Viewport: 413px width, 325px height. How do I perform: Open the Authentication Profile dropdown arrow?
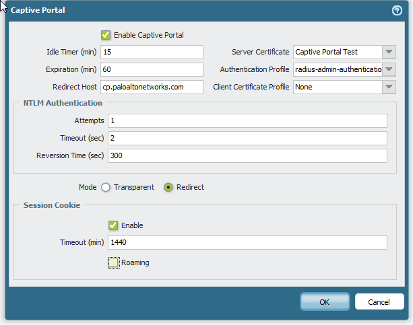[x=389, y=69]
